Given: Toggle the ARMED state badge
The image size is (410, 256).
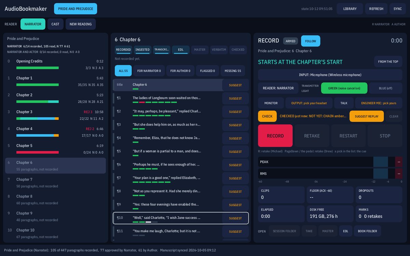Looking at the screenshot, I should coord(290,41).
